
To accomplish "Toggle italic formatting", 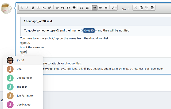I will pos(27,8).
